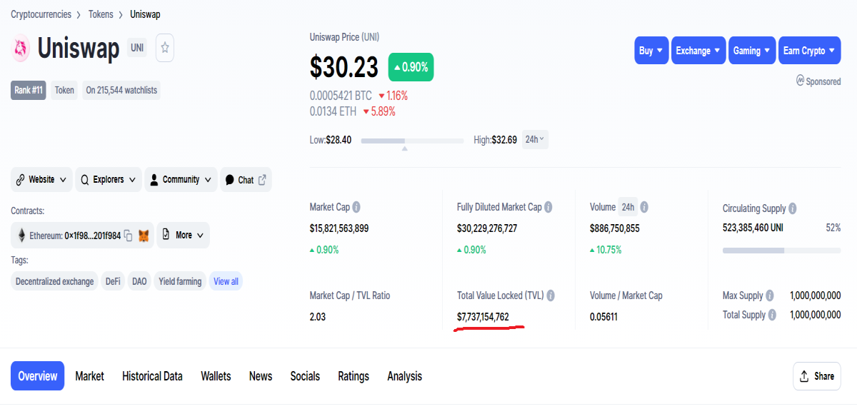Share this page via Share button

point(817,376)
